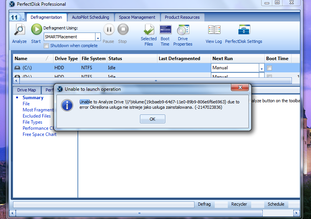The image size is (311, 219).
Task: Open the Product Resources tab
Action: point(182,17)
